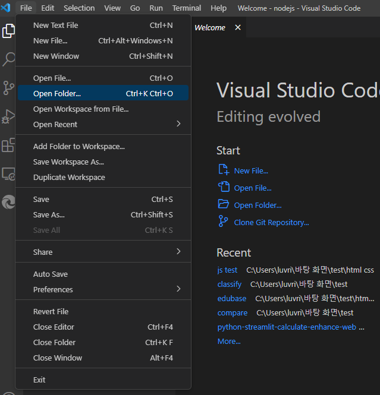This screenshot has height=395, width=380.
Task: Open recent folder classify
Action: (x=230, y=285)
